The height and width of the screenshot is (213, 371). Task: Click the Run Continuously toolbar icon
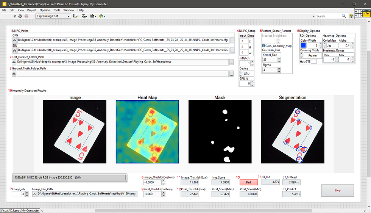pyautogui.click(x=20, y=16)
